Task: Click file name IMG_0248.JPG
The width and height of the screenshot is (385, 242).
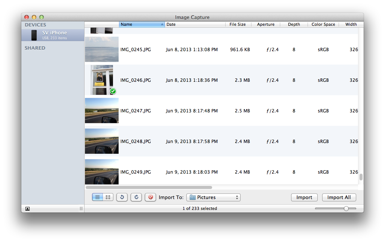Action: tap(135, 142)
